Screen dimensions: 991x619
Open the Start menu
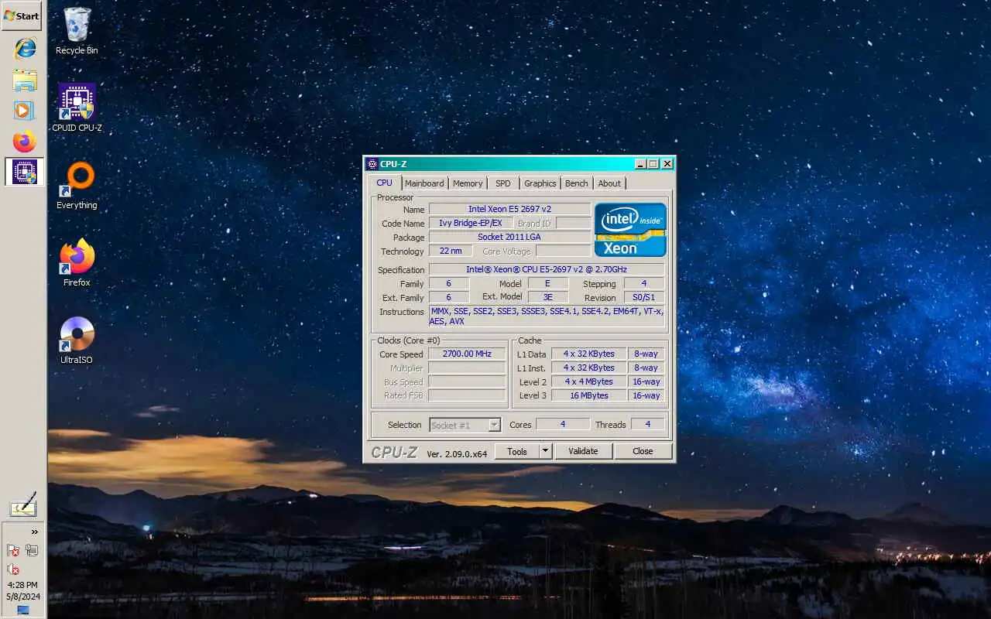pyautogui.click(x=22, y=15)
